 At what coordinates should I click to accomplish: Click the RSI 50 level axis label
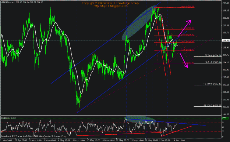coord(223,127)
